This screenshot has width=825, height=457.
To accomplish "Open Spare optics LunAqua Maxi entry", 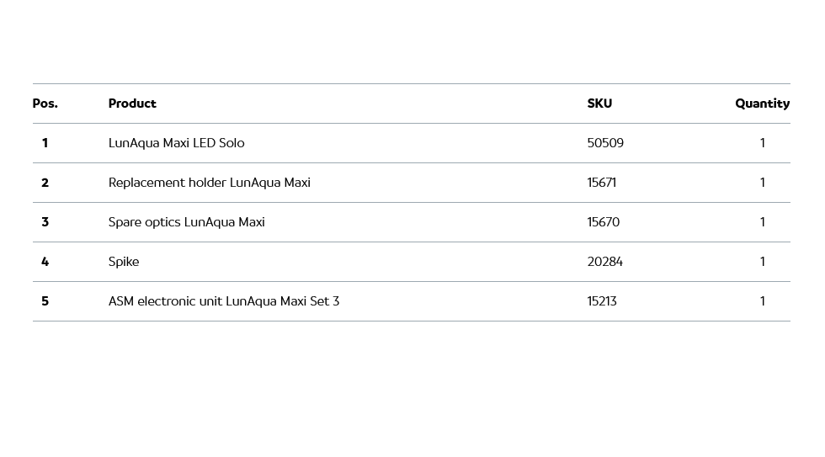I will [186, 222].
